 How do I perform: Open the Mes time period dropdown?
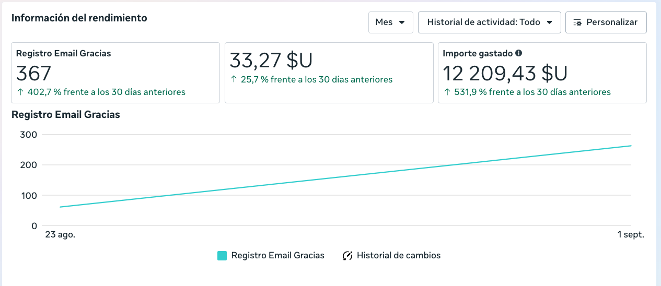pyautogui.click(x=390, y=22)
